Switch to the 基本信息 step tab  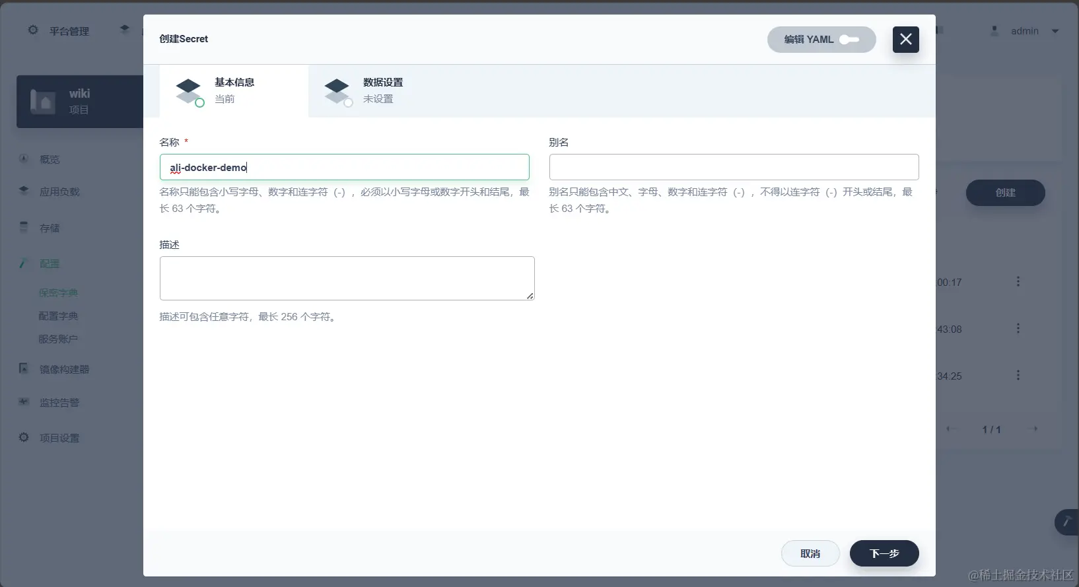click(x=234, y=91)
